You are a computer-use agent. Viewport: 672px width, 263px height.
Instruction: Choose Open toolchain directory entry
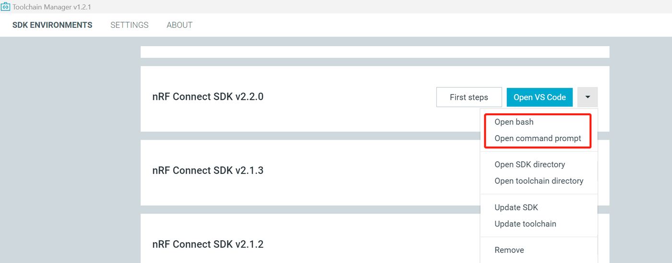coord(539,180)
